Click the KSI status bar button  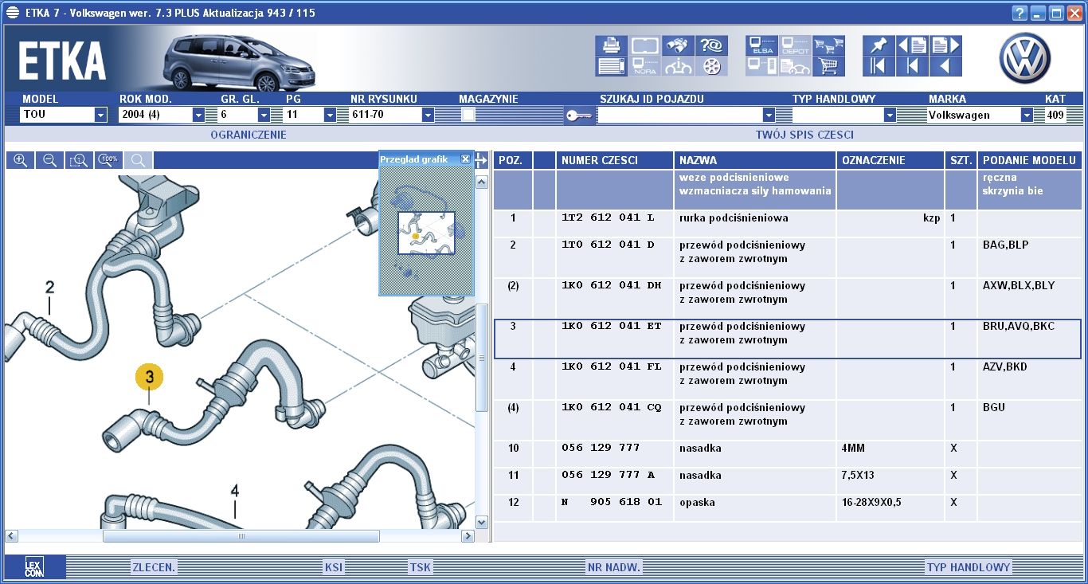[x=334, y=567]
